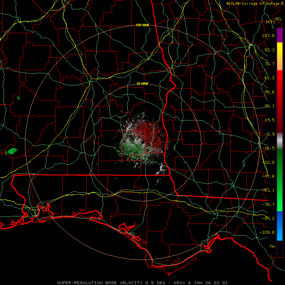Click the 50 NMI range ring label

tap(142, 84)
